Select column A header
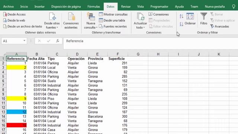The height and width of the screenshot is (134, 238). [16, 54]
